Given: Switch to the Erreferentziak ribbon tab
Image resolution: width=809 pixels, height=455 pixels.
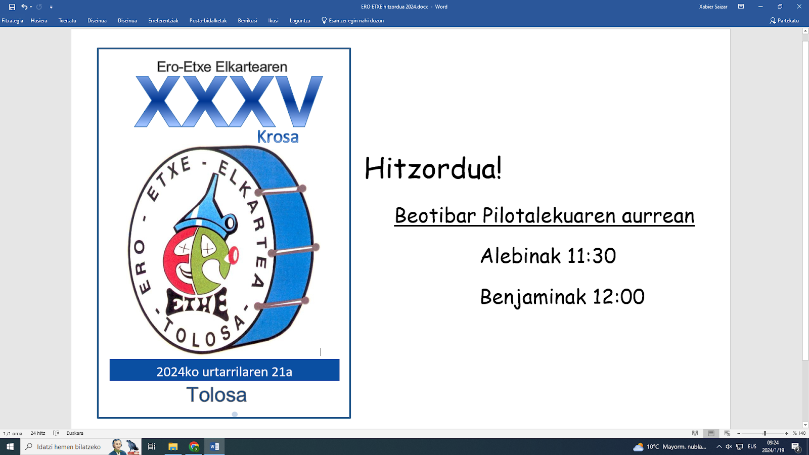Looking at the screenshot, I should click(x=163, y=21).
